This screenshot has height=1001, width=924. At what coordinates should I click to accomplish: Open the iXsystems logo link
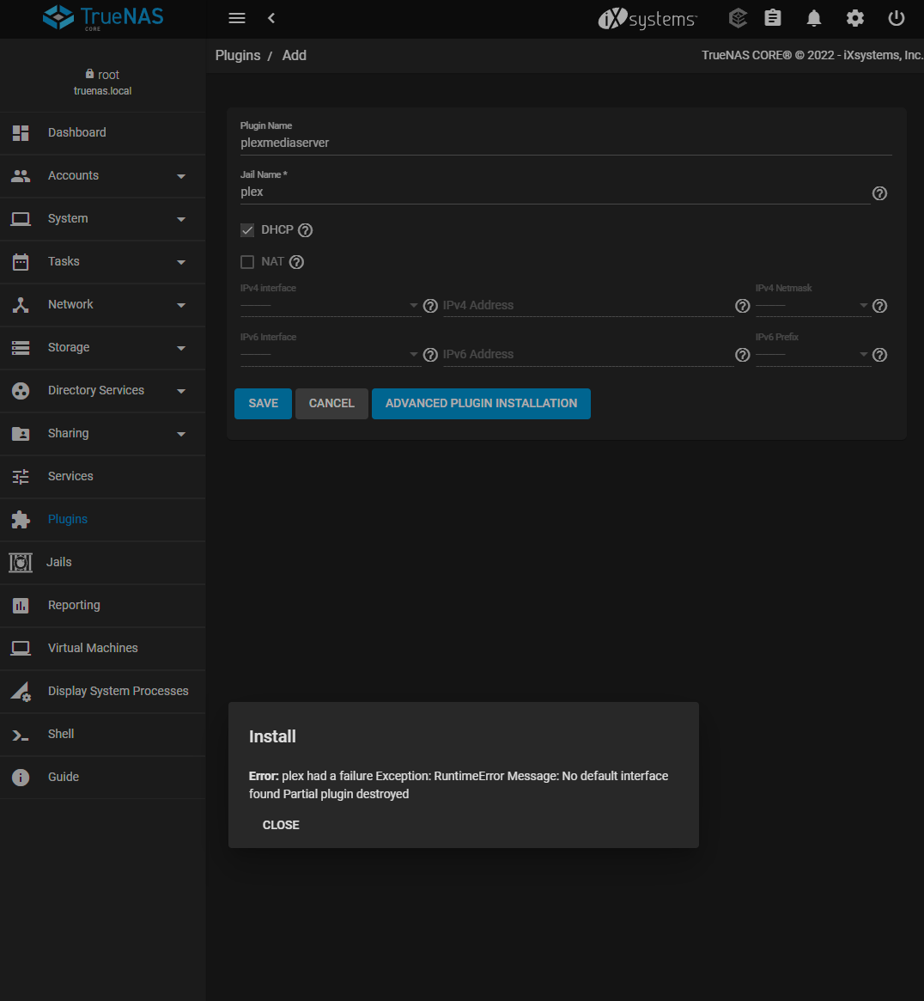point(647,19)
